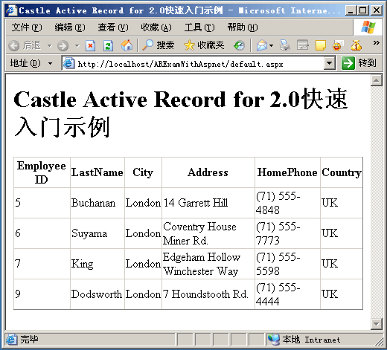
Task: Click the money bag toolbar icon
Action: (x=356, y=45)
